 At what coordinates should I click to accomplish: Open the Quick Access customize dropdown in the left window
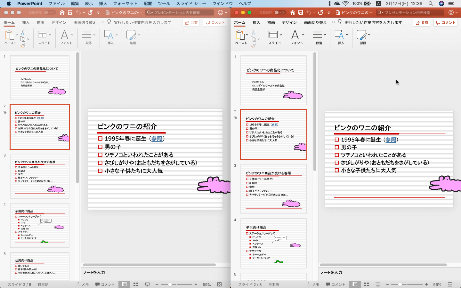coord(98,13)
